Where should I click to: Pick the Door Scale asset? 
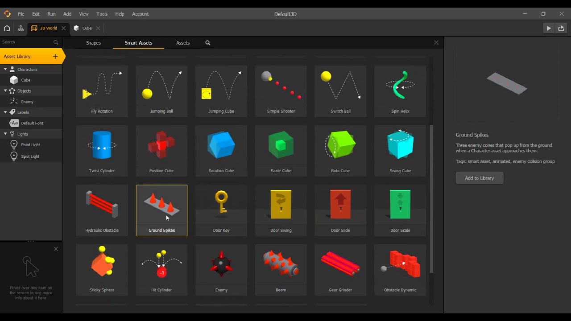pyautogui.click(x=400, y=210)
